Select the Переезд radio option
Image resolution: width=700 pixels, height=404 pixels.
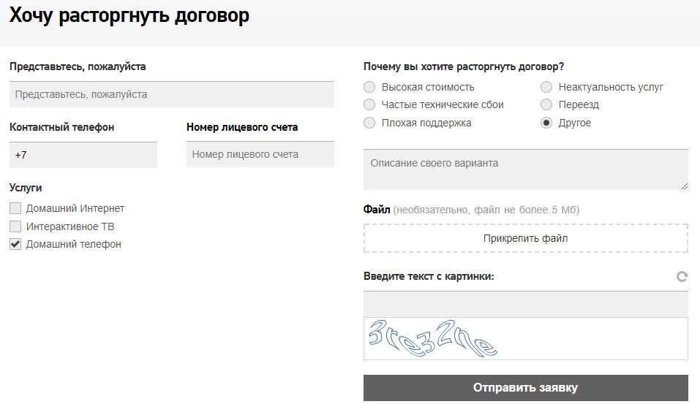(546, 104)
